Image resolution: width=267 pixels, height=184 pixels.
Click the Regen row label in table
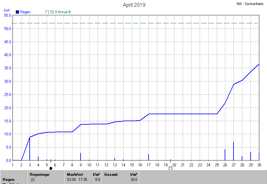point(9,180)
